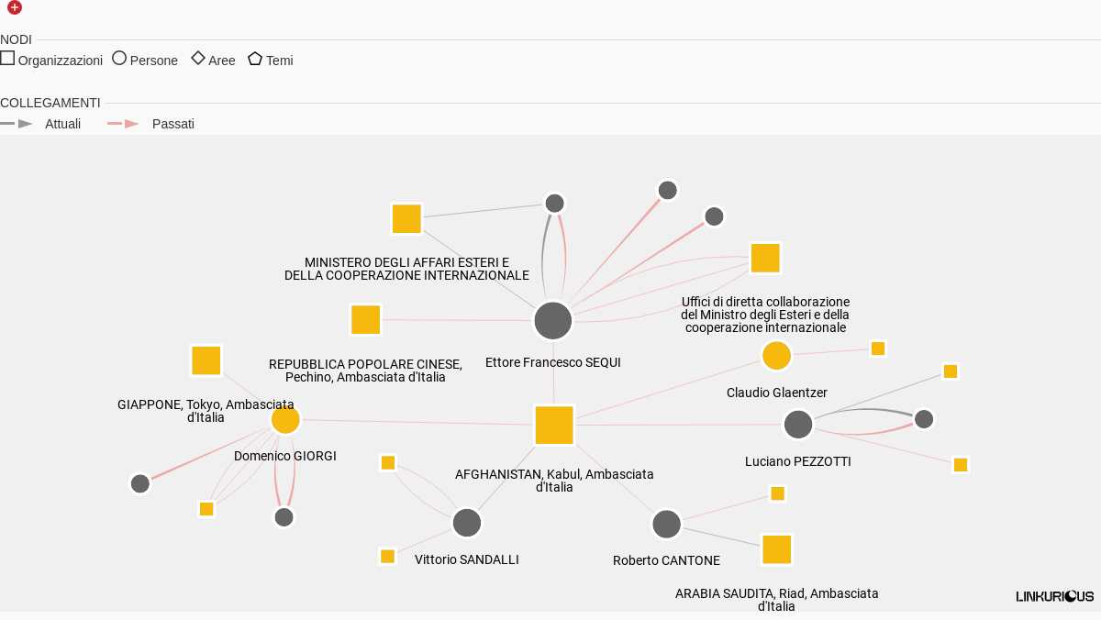This screenshot has width=1101, height=620.
Task: Click the Organizzazioni legend label
Action: click(x=61, y=61)
